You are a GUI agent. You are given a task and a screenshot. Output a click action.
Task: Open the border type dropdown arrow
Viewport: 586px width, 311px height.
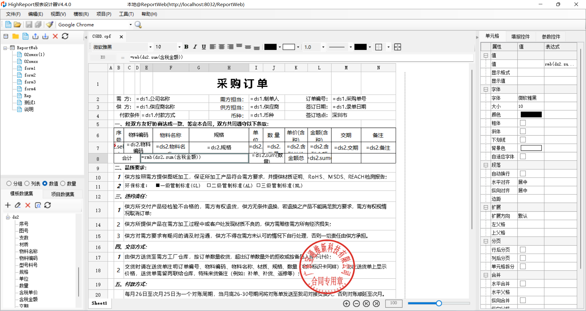pos(388,47)
